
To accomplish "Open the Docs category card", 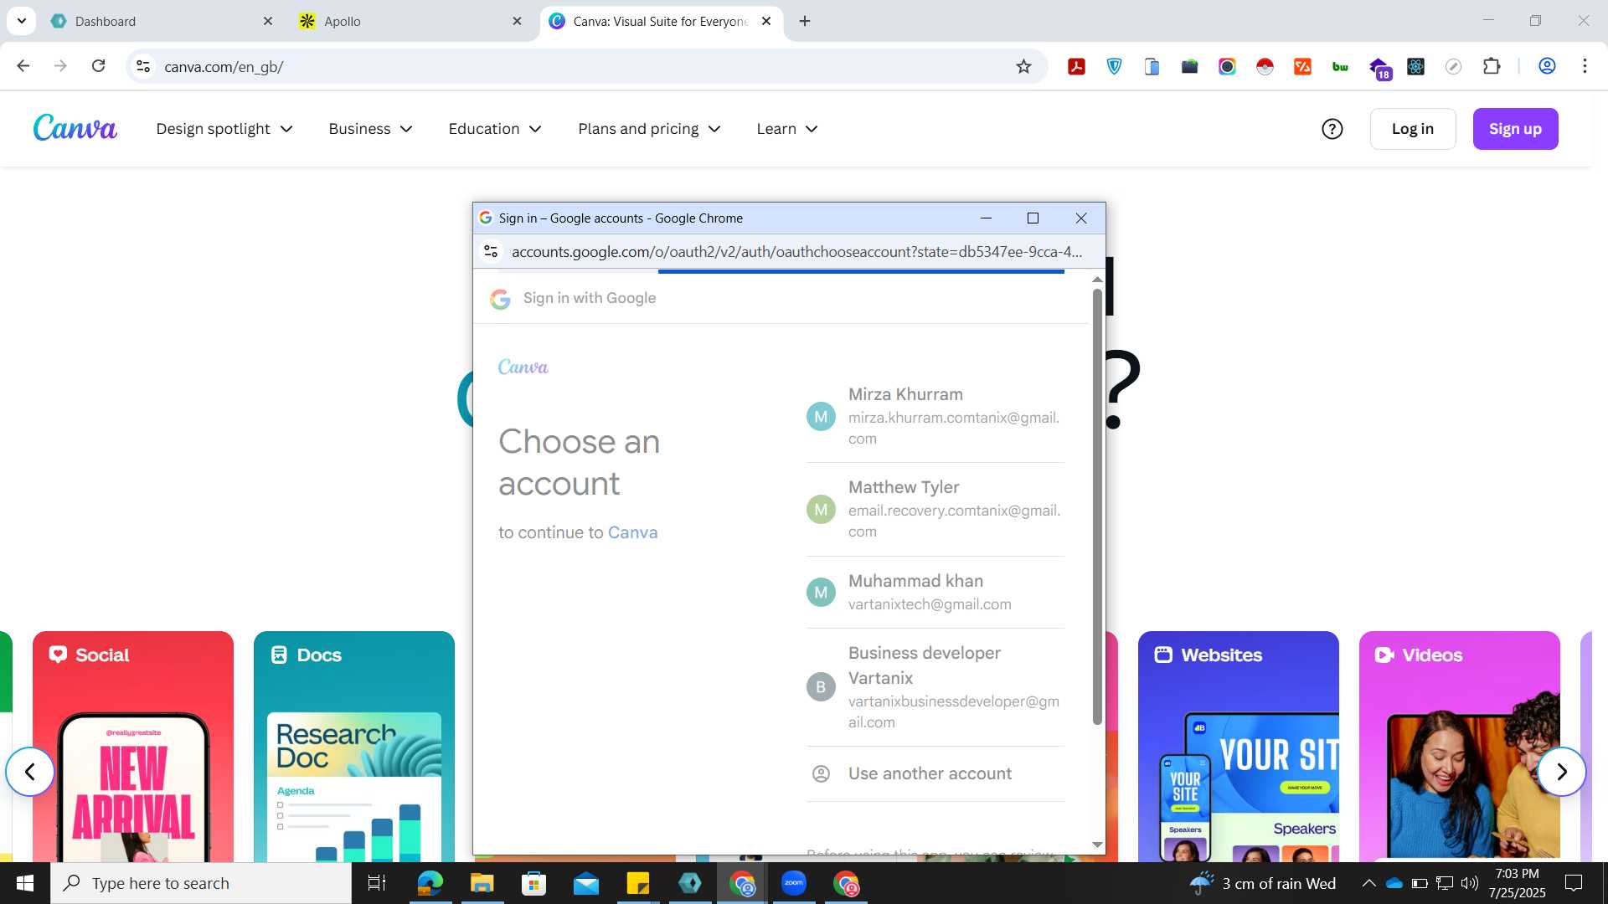I will click(x=354, y=747).
